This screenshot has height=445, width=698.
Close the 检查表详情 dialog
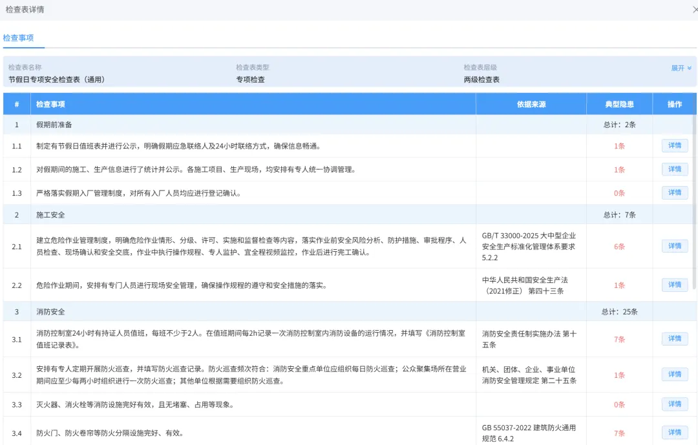click(695, 9)
